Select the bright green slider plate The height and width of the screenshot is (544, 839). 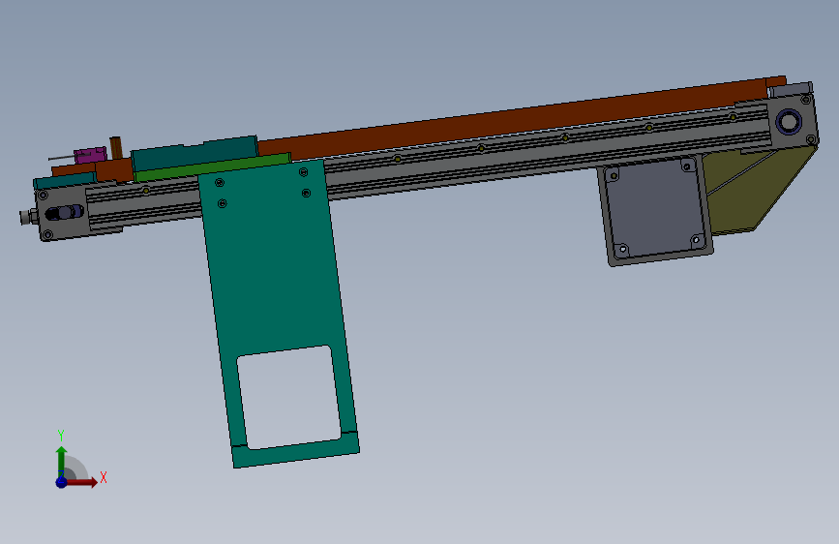tap(213, 167)
